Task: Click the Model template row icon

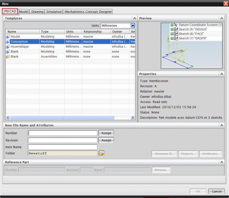Action: (x=8, y=37)
